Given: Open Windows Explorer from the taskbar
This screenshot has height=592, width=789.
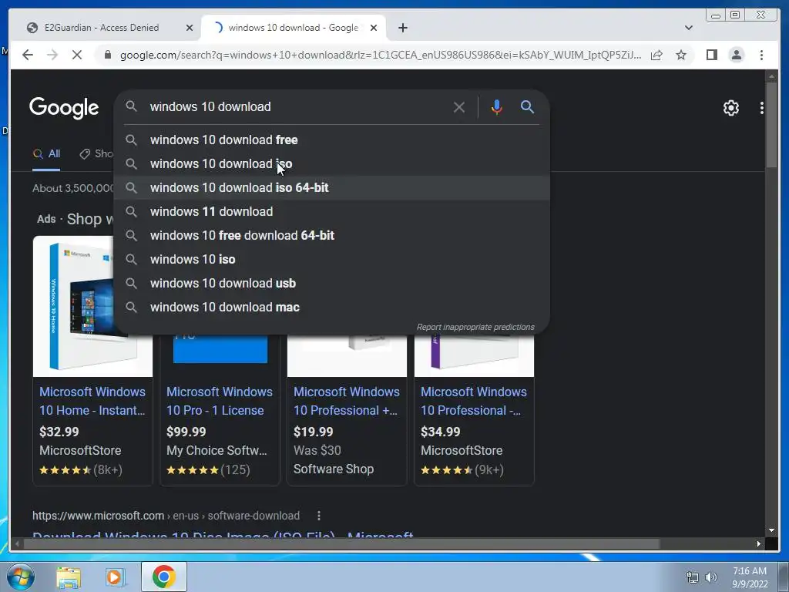Looking at the screenshot, I should [69, 577].
